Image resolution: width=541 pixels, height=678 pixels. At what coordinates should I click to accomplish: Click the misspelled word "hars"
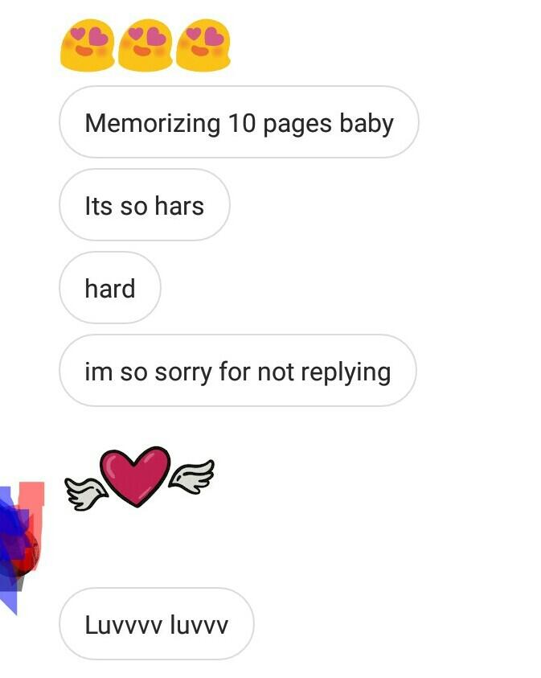[x=179, y=205]
